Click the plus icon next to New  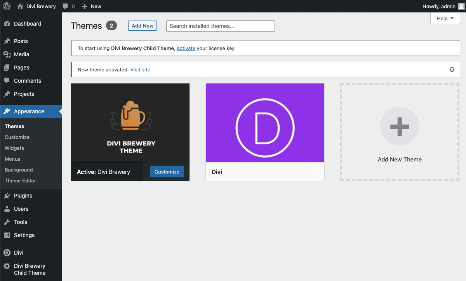(85, 6)
